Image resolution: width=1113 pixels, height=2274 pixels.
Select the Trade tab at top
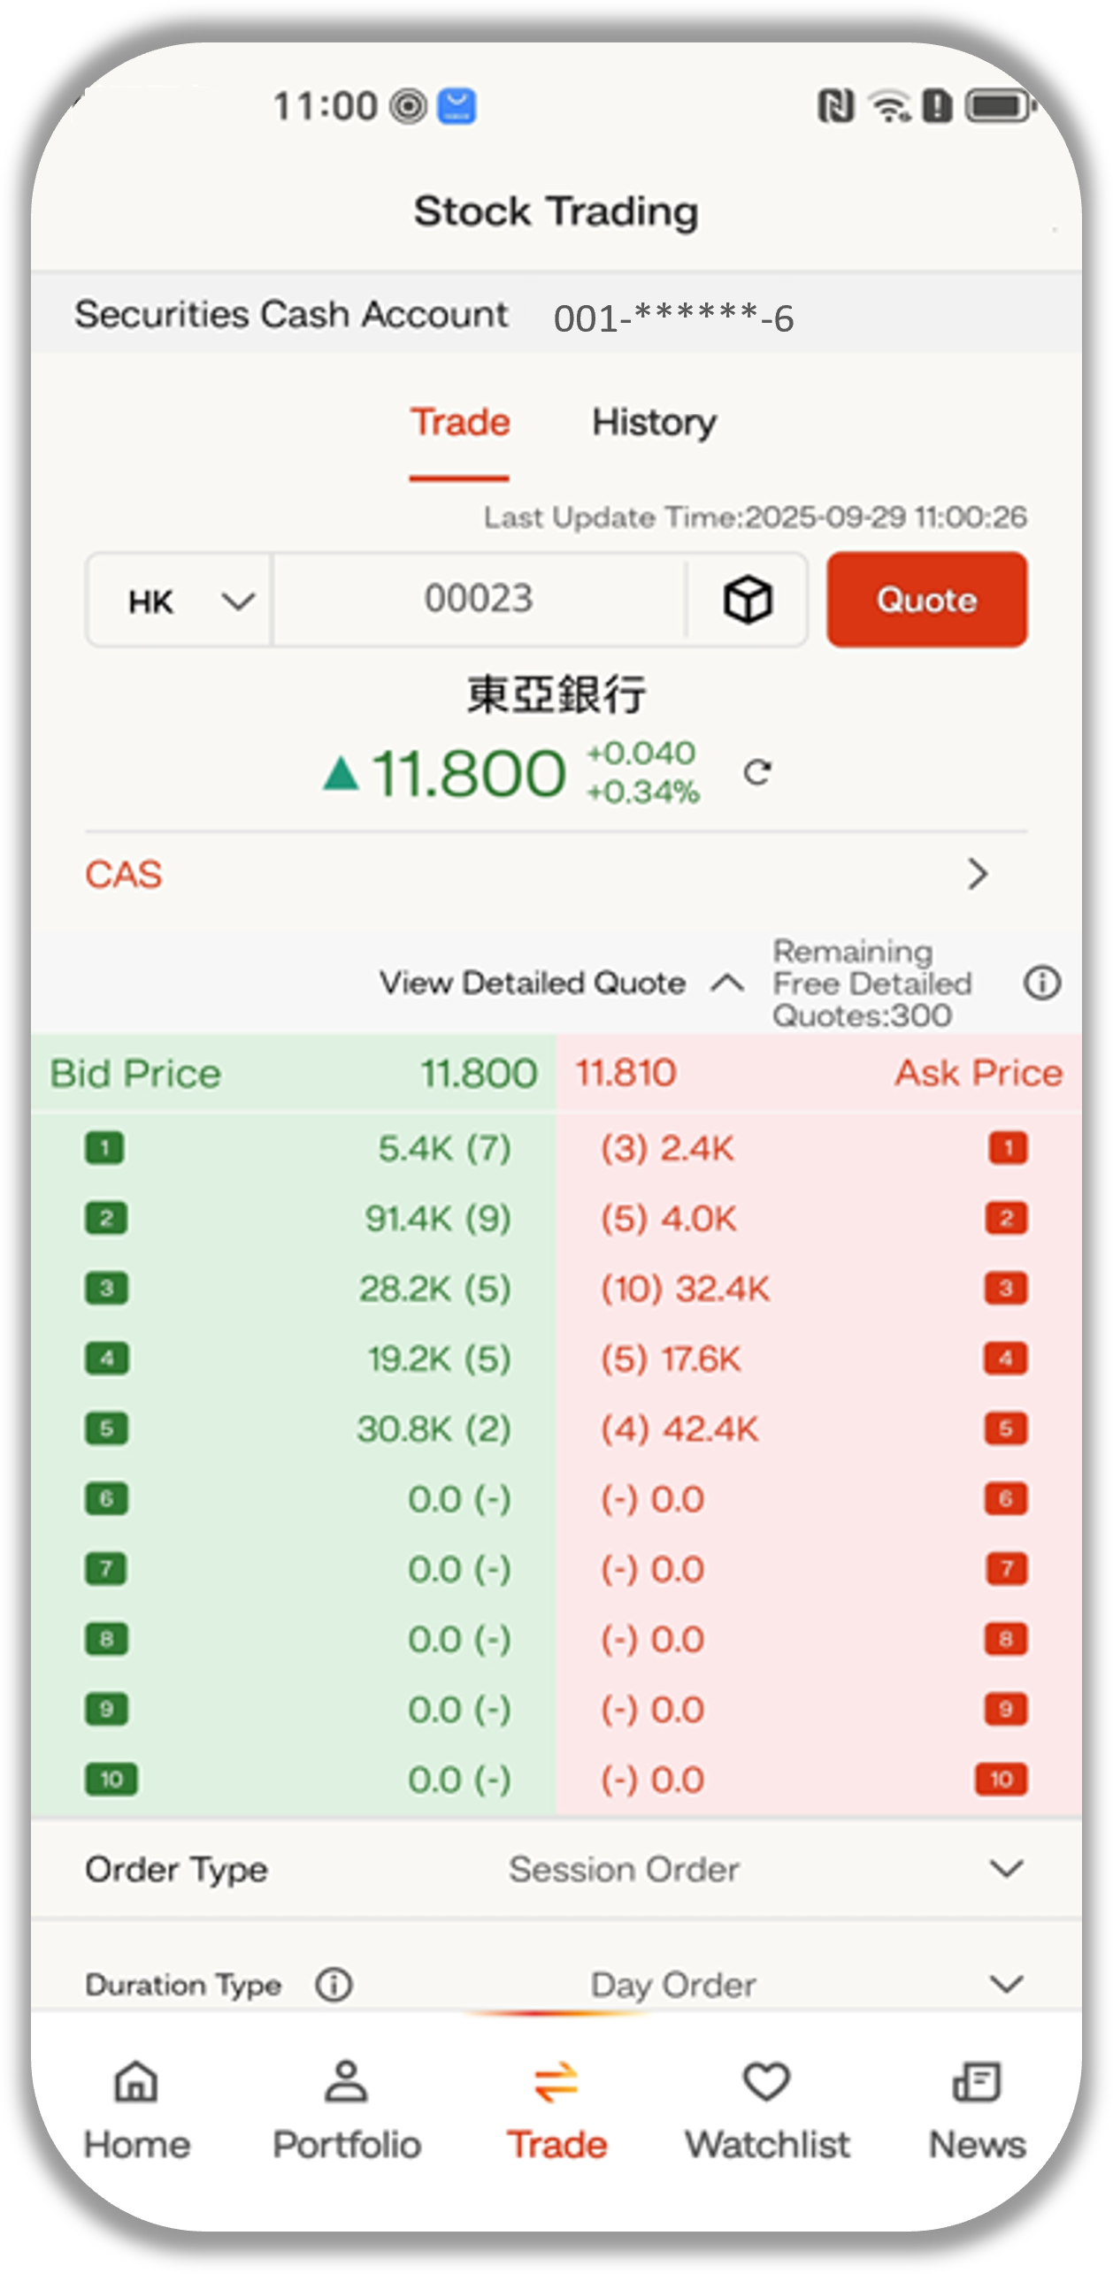[x=460, y=423]
